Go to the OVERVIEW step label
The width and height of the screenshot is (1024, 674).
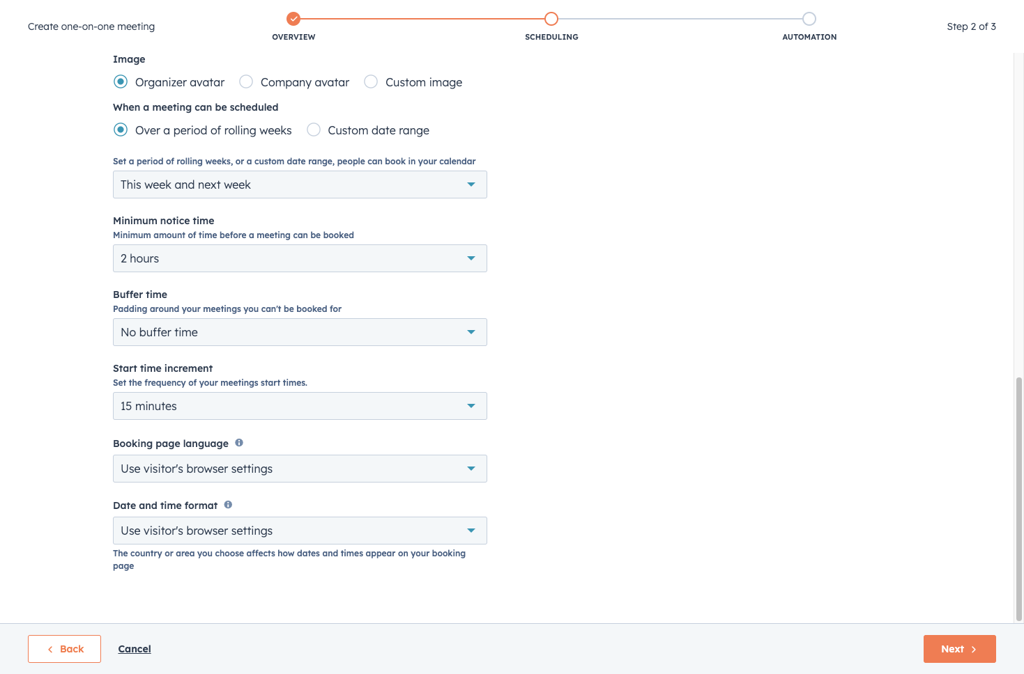click(293, 37)
